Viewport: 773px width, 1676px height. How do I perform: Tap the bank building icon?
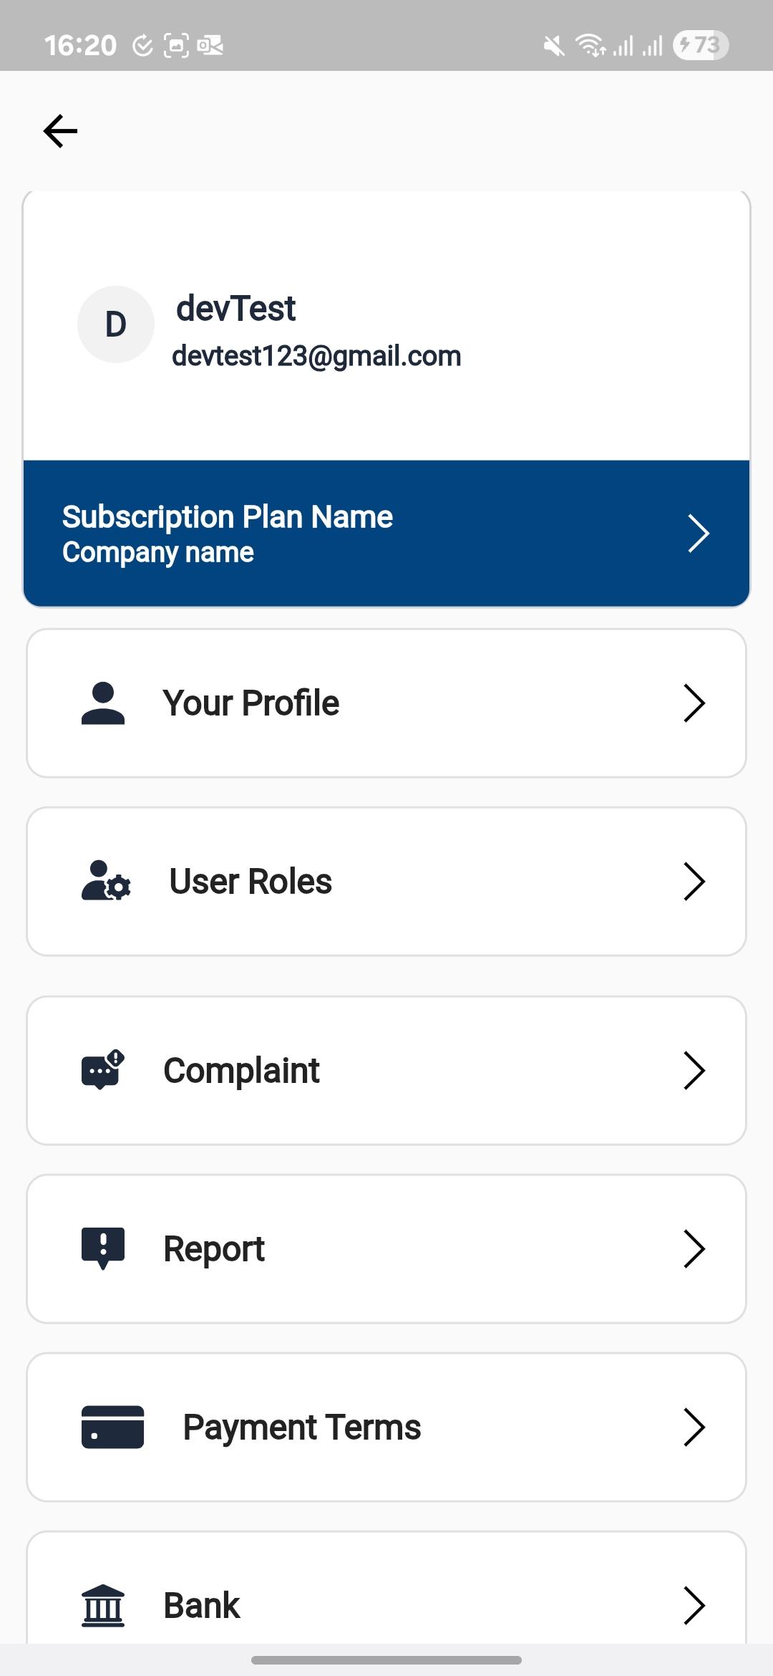coord(103,1605)
